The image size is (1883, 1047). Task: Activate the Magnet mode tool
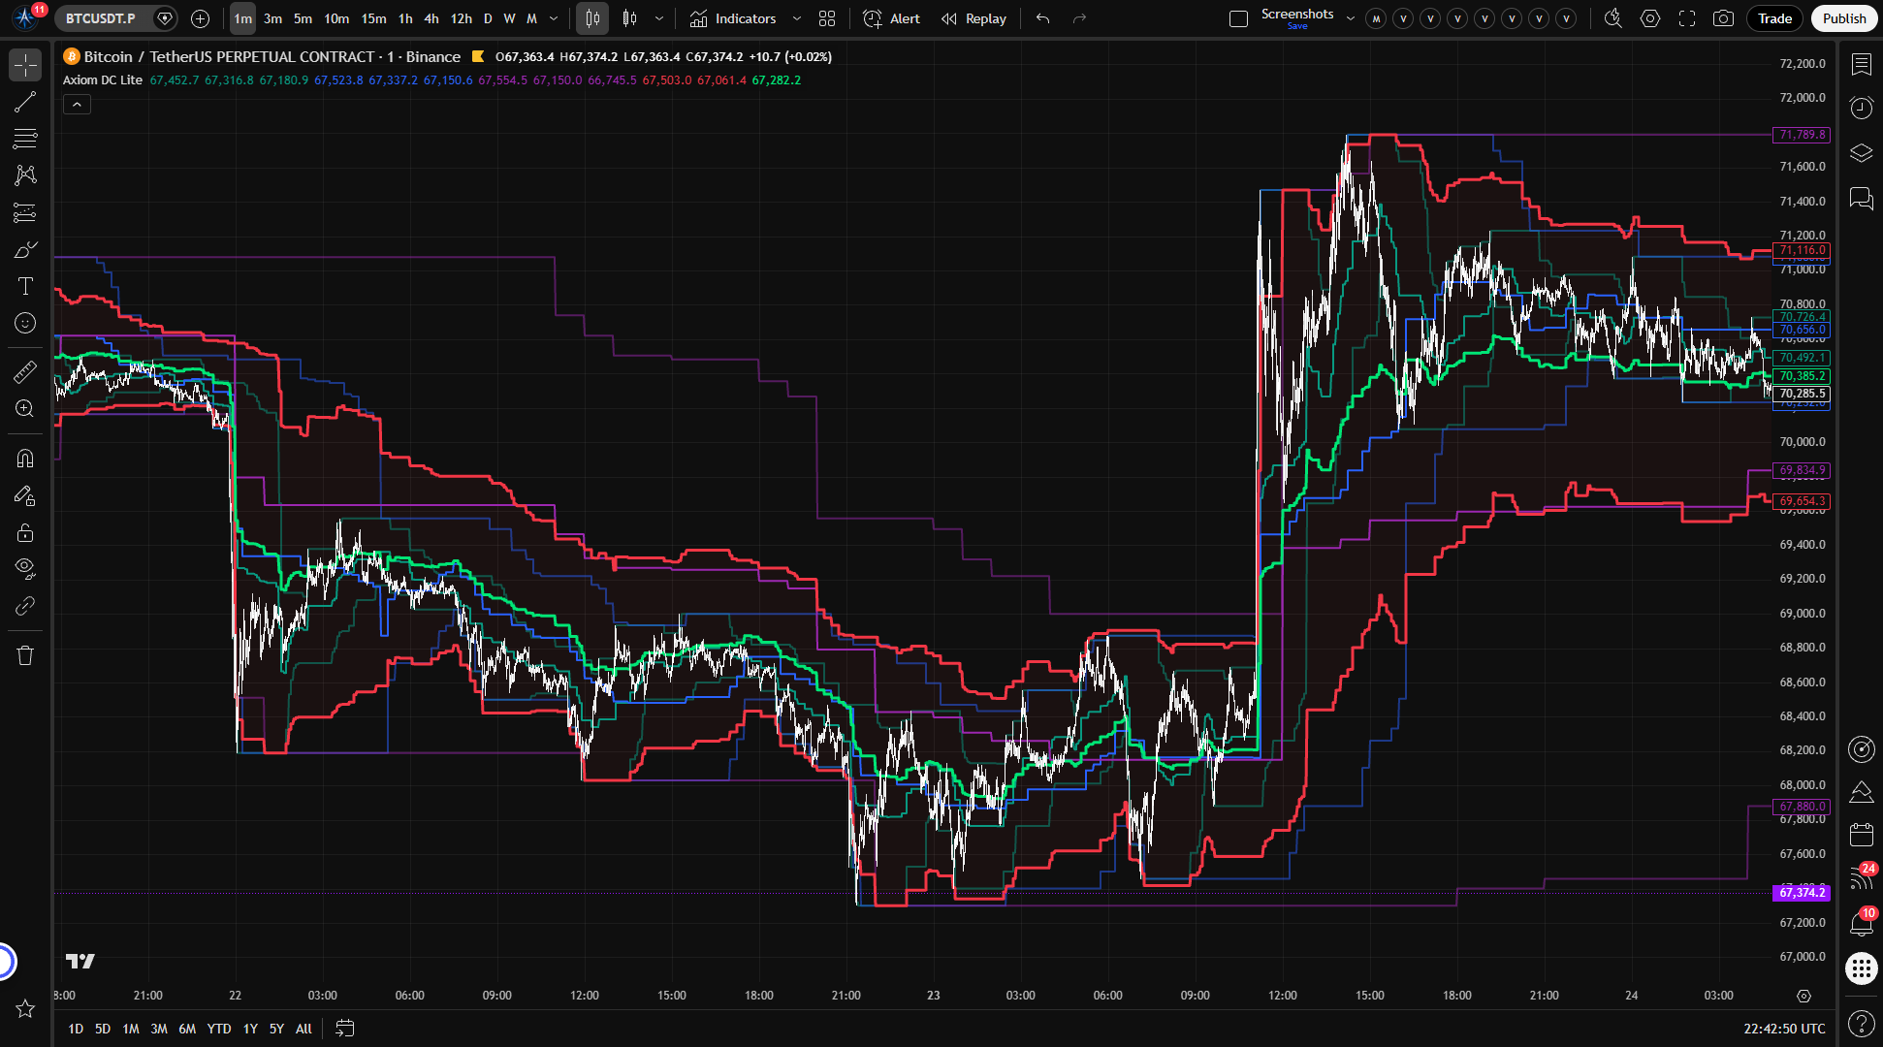coord(25,458)
